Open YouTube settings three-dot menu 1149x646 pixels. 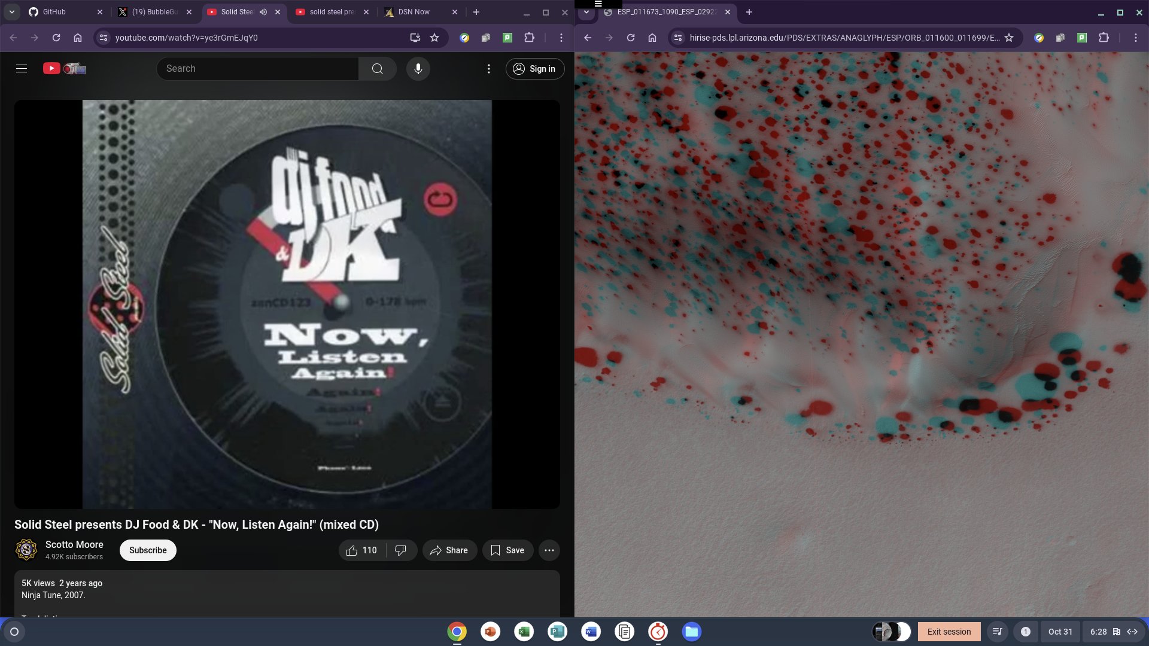tap(488, 69)
